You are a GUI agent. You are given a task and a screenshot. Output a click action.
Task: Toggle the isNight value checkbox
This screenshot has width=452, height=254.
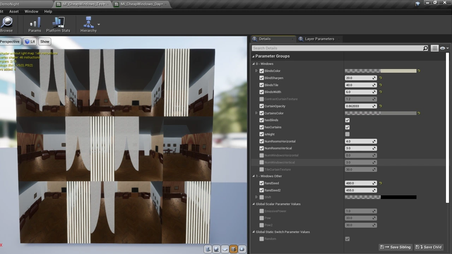pyautogui.click(x=347, y=134)
